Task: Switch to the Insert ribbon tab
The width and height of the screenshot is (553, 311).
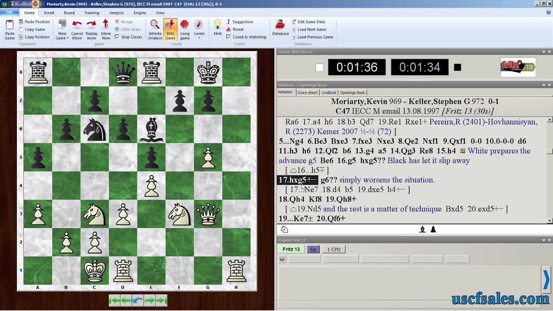Action: tap(49, 13)
